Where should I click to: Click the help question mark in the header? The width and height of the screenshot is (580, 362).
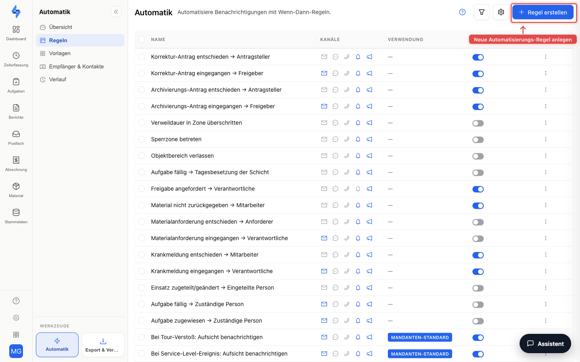(462, 12)
